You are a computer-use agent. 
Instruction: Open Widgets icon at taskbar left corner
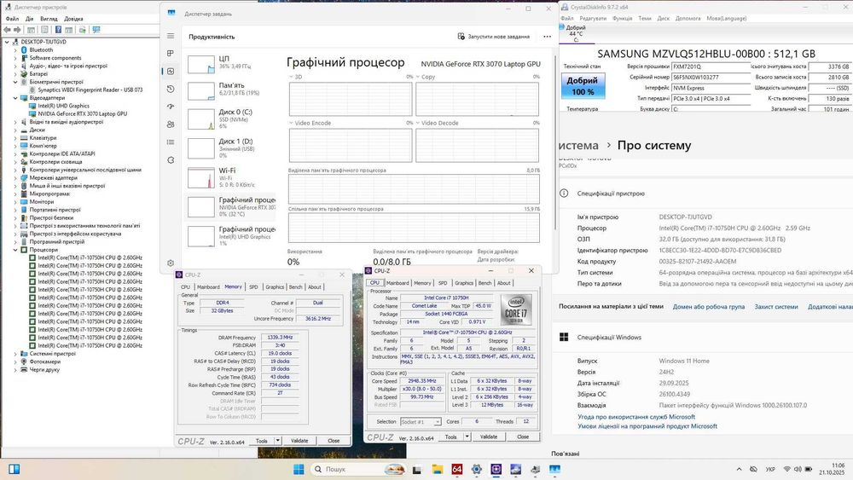15,469
